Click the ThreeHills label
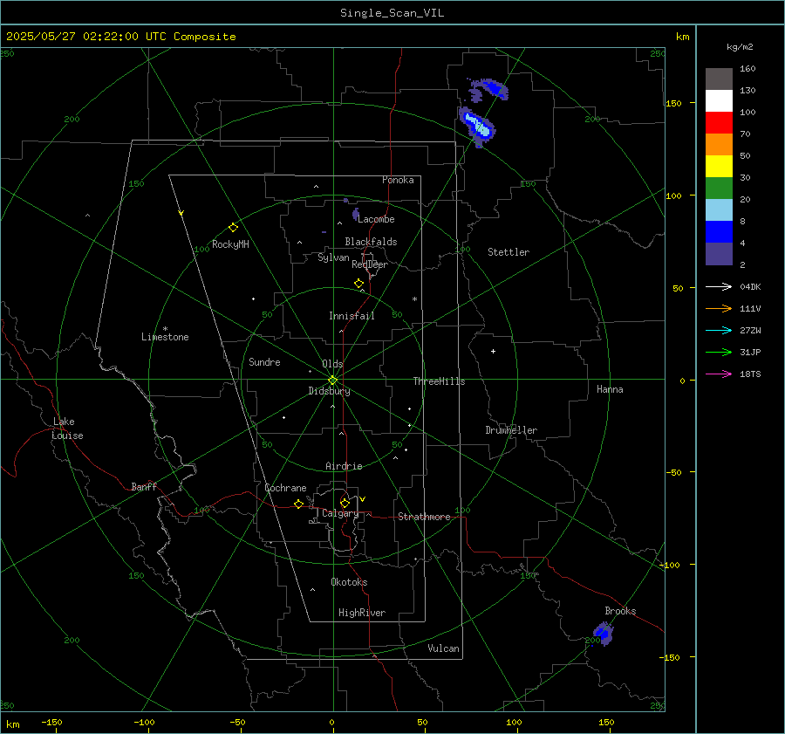 coord(439,381)
